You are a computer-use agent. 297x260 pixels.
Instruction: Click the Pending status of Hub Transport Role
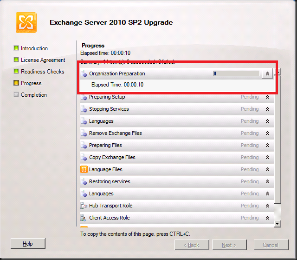click(x=250, y=206)
